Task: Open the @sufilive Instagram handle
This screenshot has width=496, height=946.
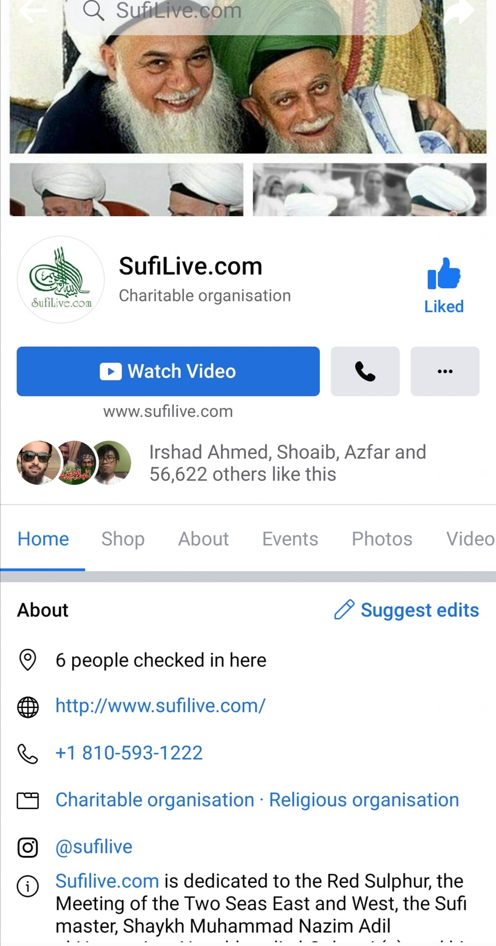Action: tap(94, 847)
